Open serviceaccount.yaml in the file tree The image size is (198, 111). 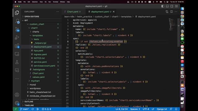tap(44, 66)
